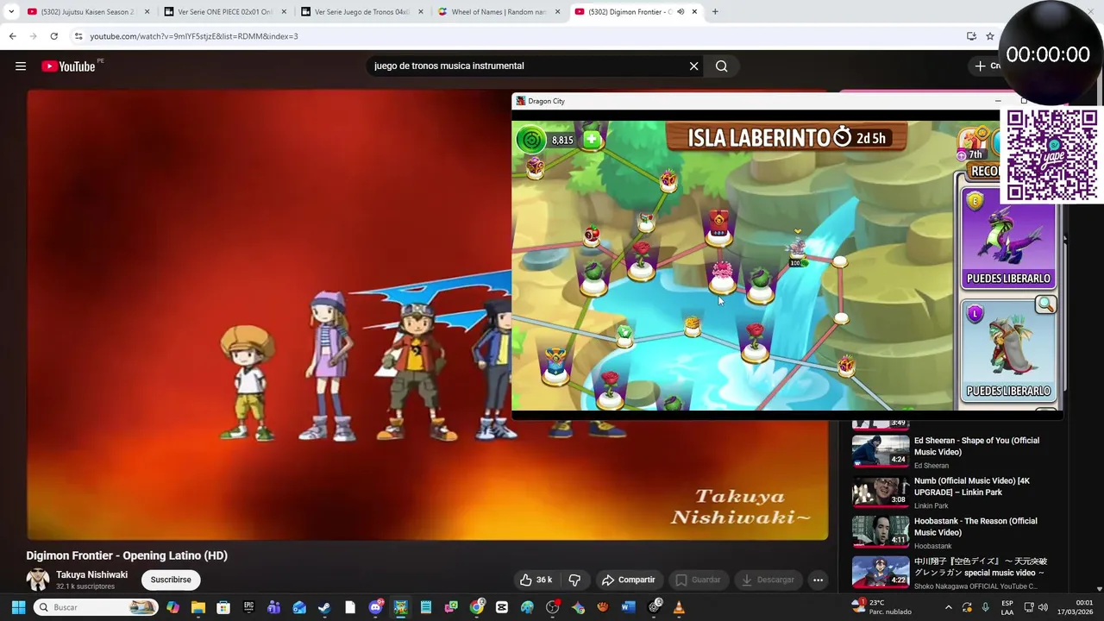
Task: Select the 100 dragon token on the maze
Action: (x=797, y=250)
